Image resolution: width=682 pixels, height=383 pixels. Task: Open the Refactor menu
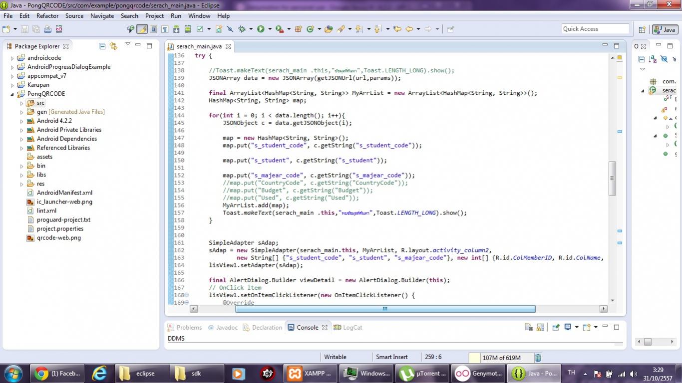point(47,16)
